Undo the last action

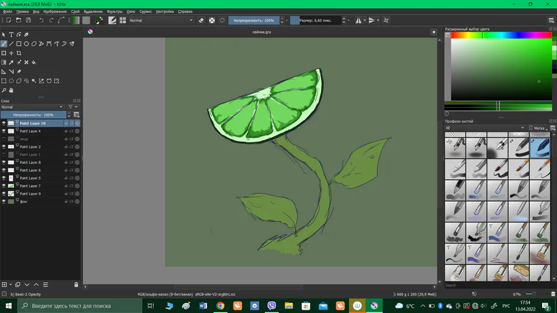(x=41, y=20)
